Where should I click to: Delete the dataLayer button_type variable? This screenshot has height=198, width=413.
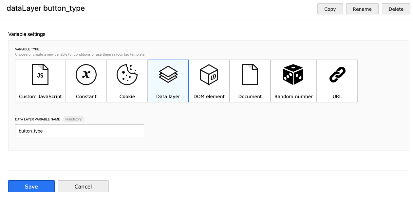396,9
